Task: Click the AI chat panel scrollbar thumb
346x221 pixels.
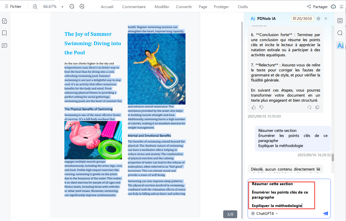Action: pos(333,157)
